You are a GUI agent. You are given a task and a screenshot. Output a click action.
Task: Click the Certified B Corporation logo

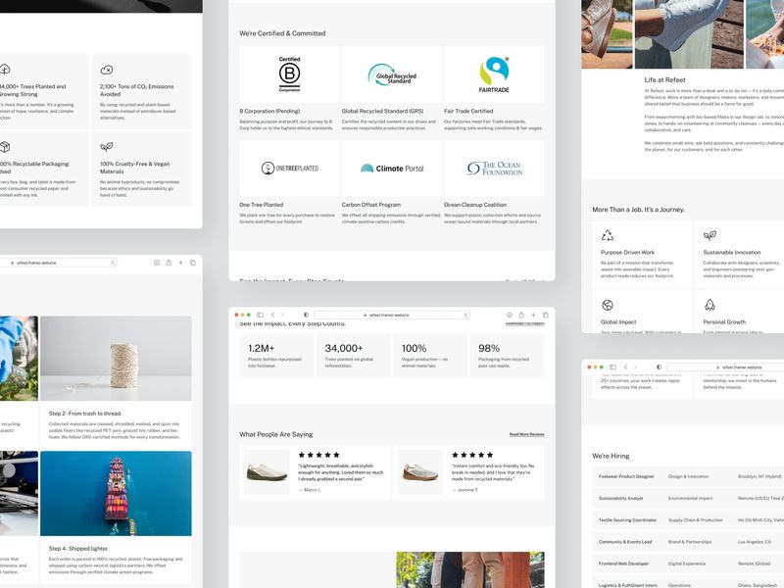tap(289, 74)
